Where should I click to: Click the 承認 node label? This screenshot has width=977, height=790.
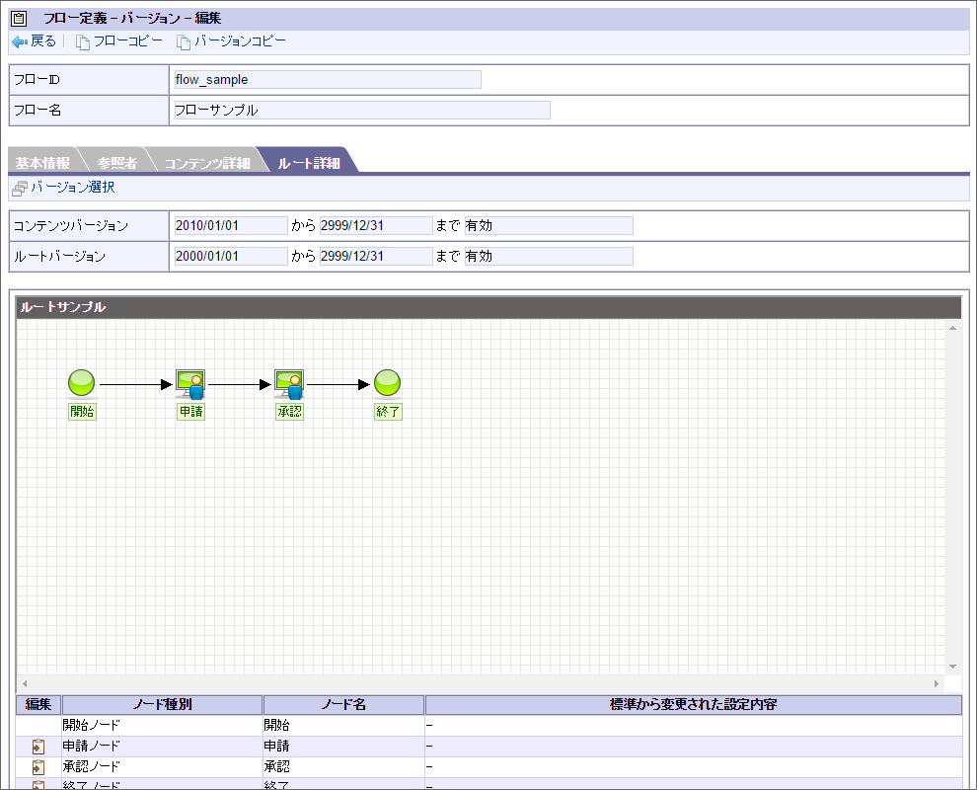[290, 412]
